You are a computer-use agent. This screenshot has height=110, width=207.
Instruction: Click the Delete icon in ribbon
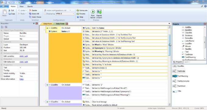tap(30, 10)
